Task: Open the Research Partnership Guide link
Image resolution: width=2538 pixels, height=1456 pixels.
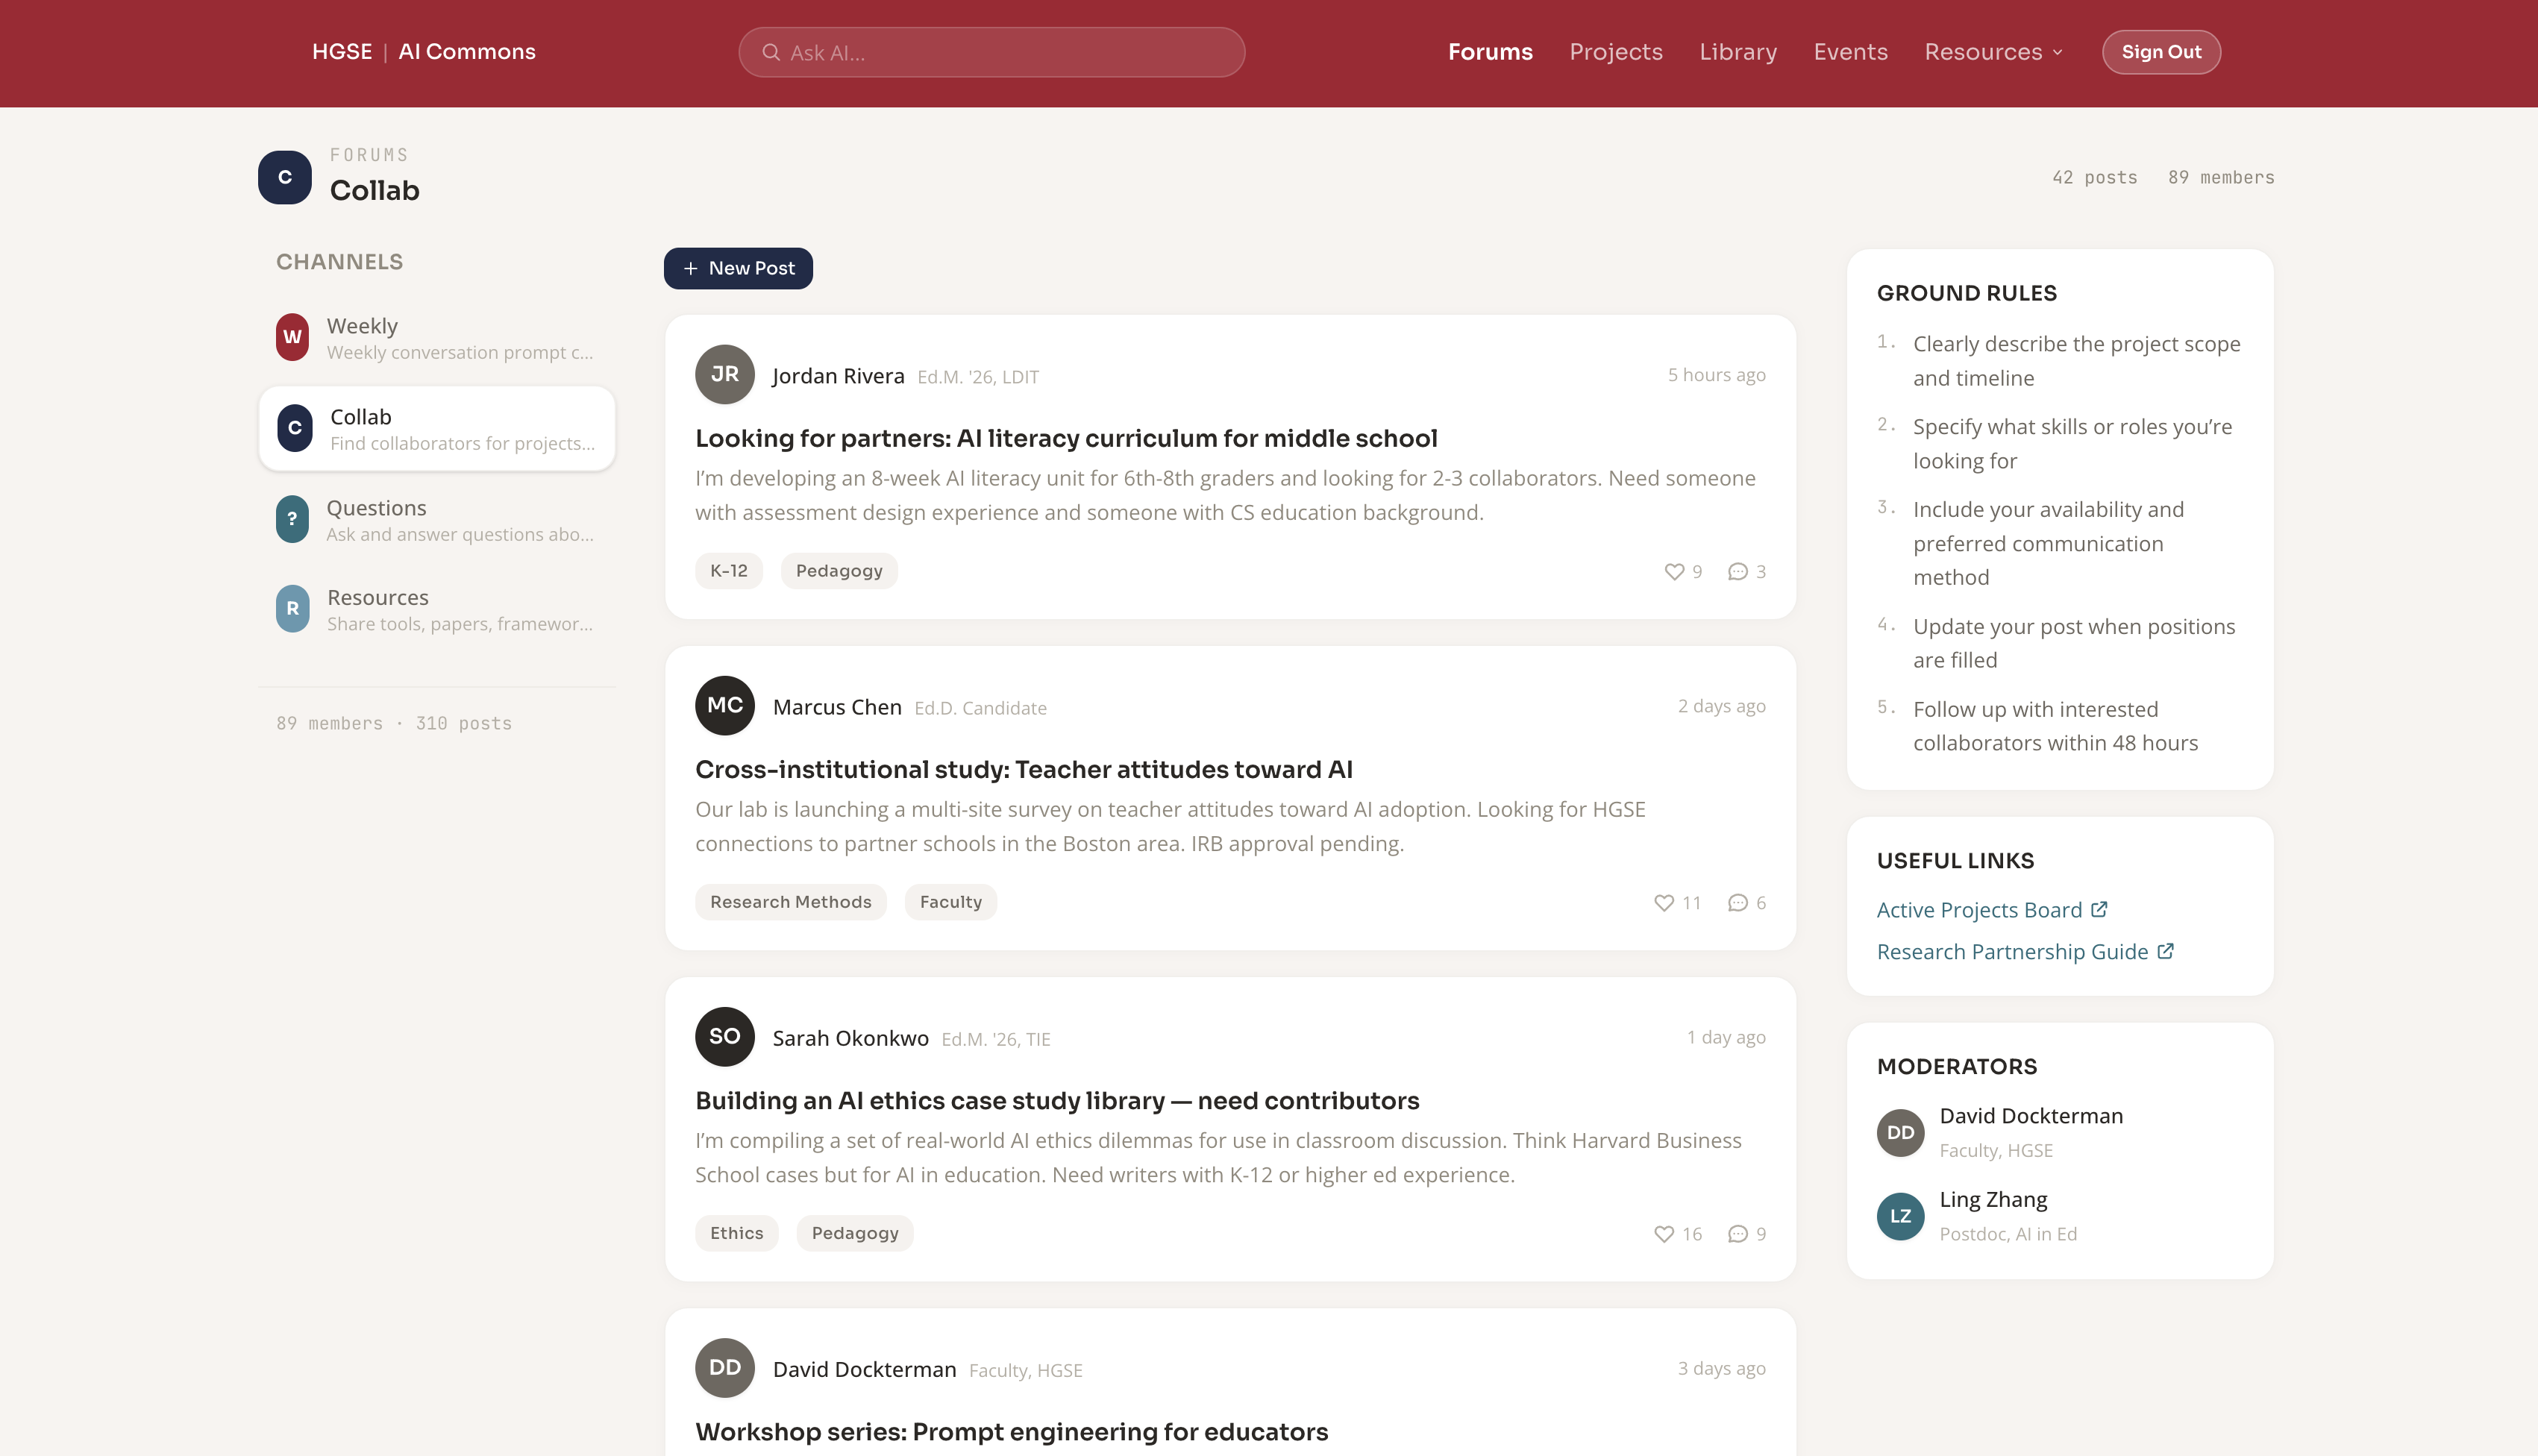Action: (2012, 951)
